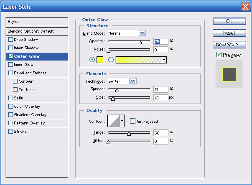Select the Drop Shadow style label

(26, 40)
